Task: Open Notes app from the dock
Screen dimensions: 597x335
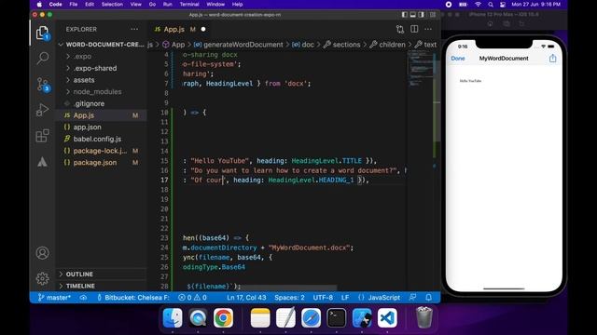Action: 260,317
